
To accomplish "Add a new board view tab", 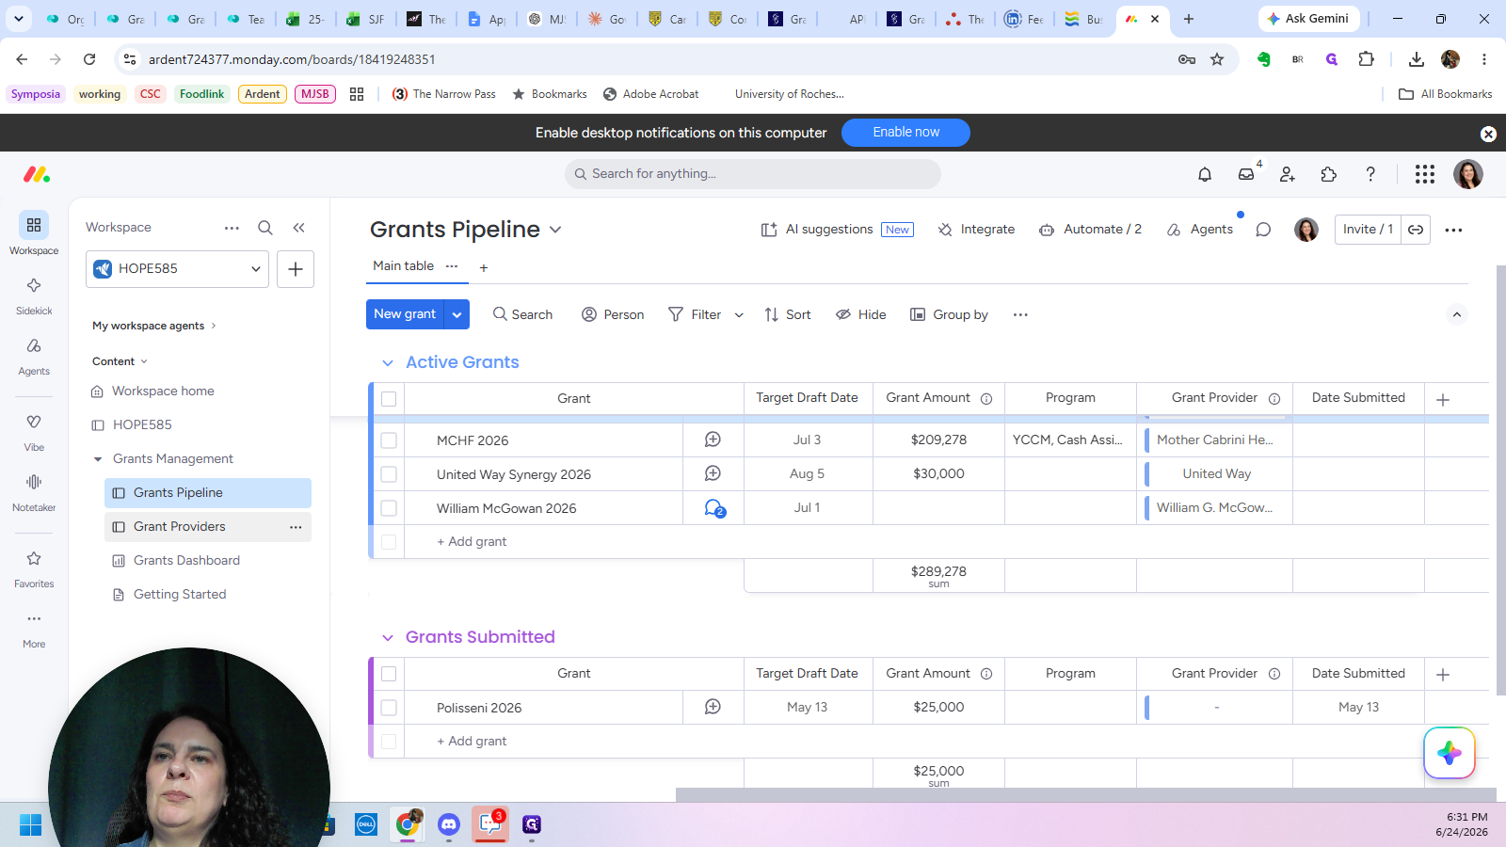I will click(x=484, y=268).
